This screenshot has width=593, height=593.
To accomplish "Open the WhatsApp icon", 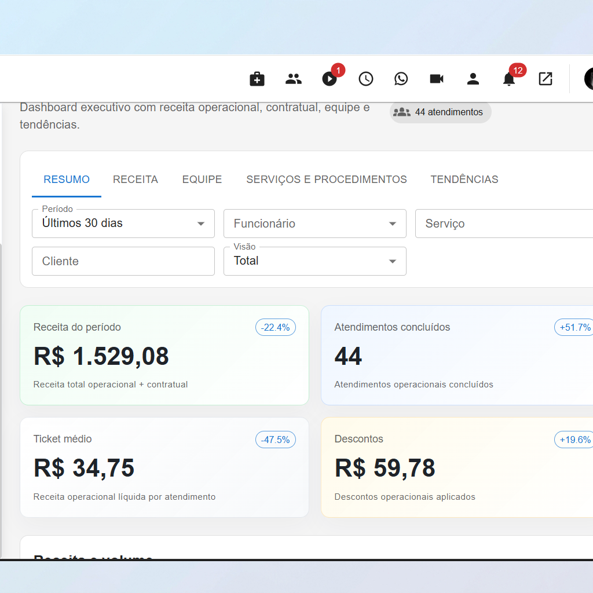I will pos(401,79).
